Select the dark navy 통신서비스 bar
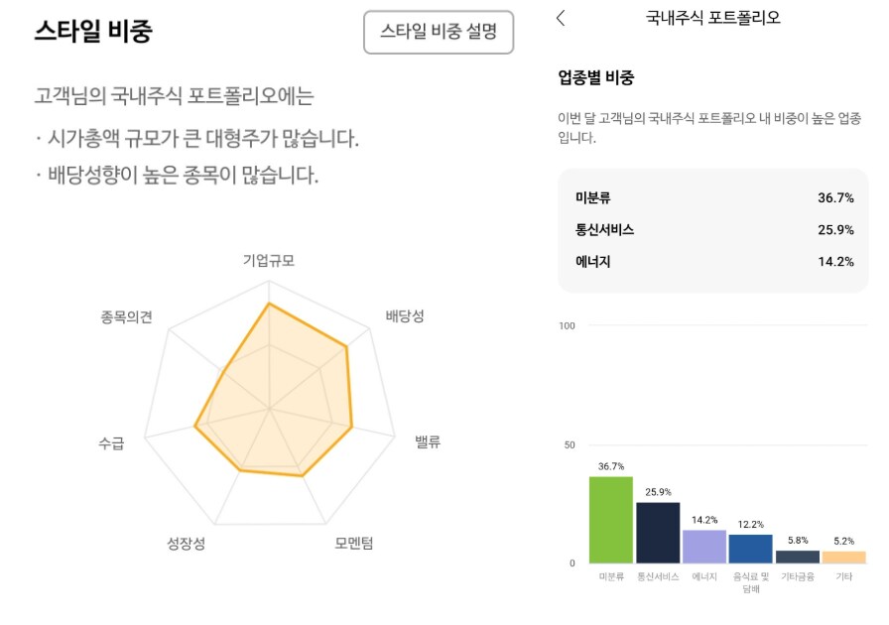Image resolution: width=889 pixels, height=625 pixels. tap(658, 532)
